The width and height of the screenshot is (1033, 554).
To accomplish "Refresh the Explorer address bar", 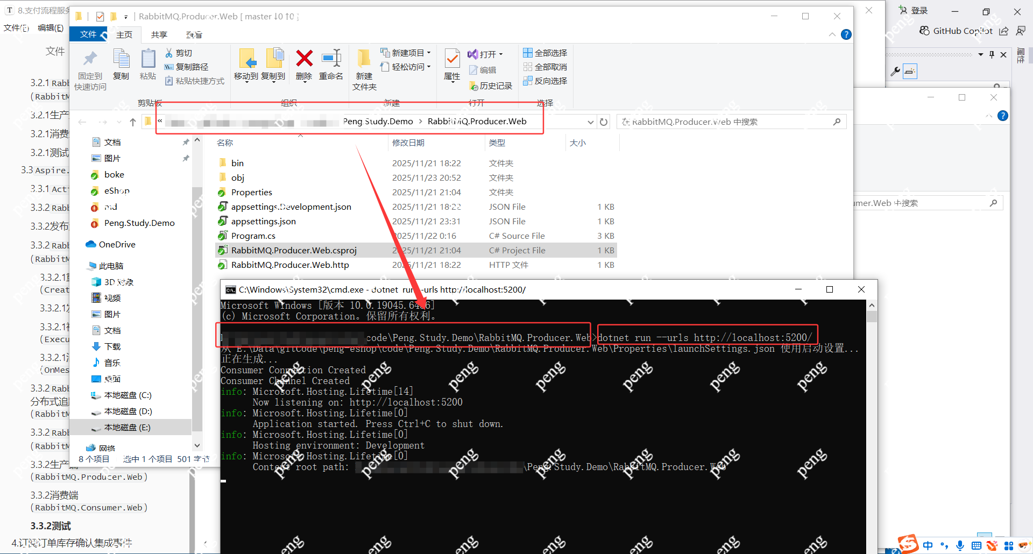I will click(x=604, y=122).
